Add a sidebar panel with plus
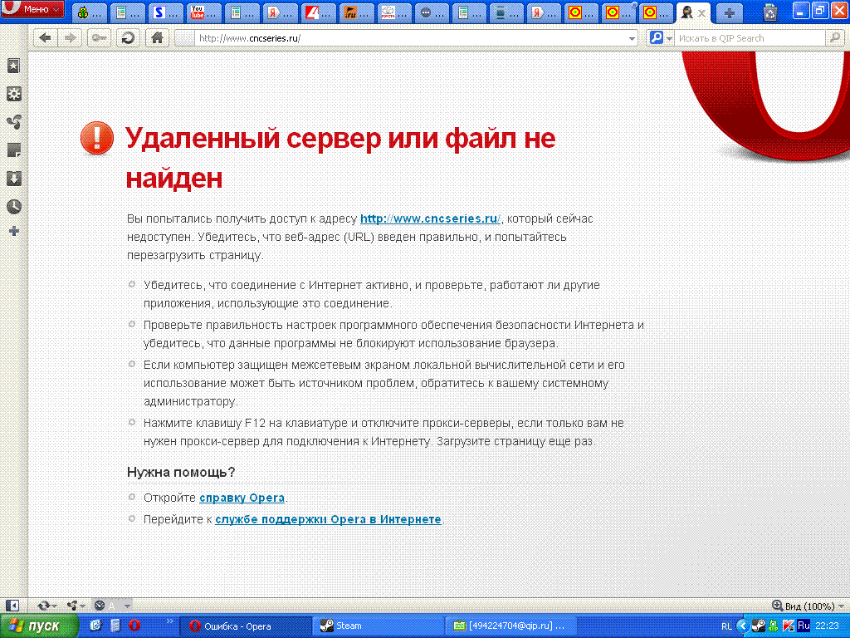This screenshot has width=850, height=638. 13,231
